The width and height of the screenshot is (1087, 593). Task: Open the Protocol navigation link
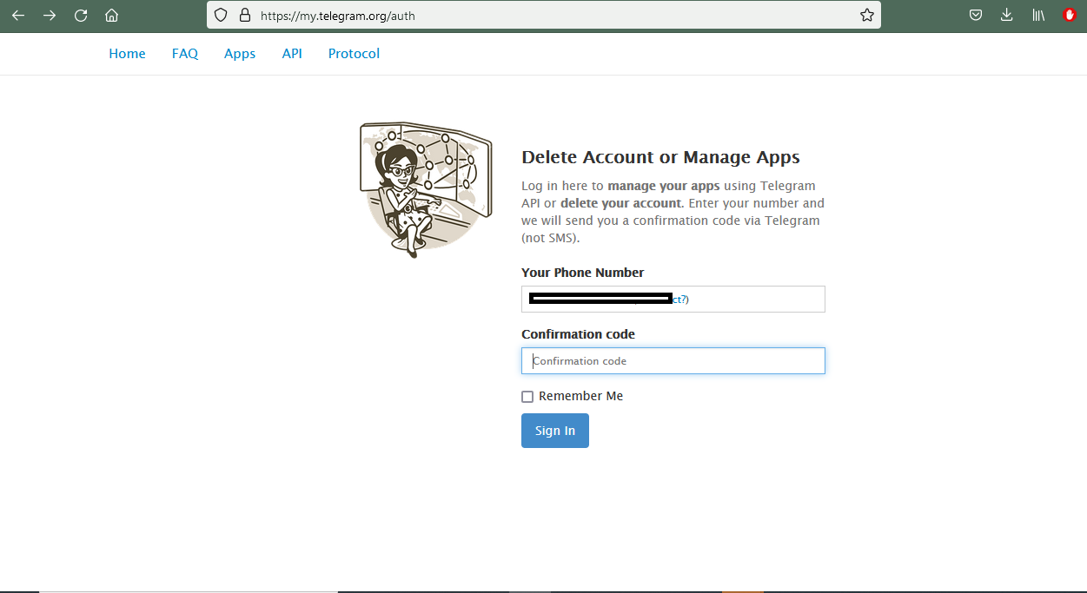pos(354,54)
